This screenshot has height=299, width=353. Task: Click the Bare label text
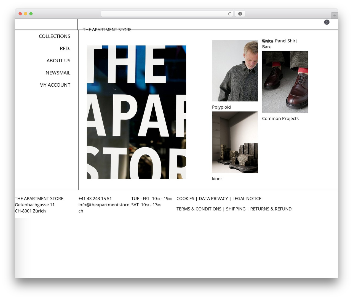[267, 47]
